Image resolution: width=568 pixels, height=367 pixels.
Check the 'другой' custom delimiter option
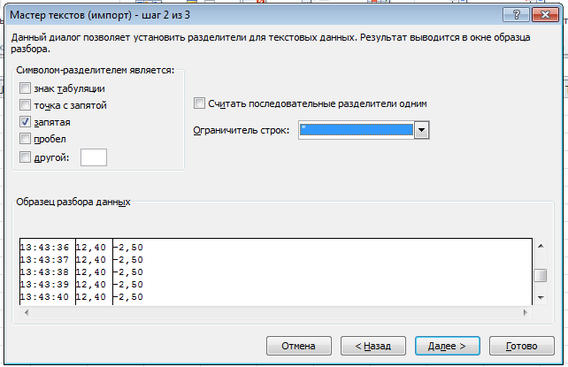click(25, 157)
